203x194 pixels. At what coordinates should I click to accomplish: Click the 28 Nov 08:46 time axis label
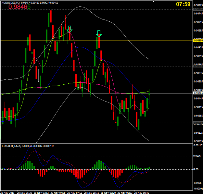tap(142, 193)
